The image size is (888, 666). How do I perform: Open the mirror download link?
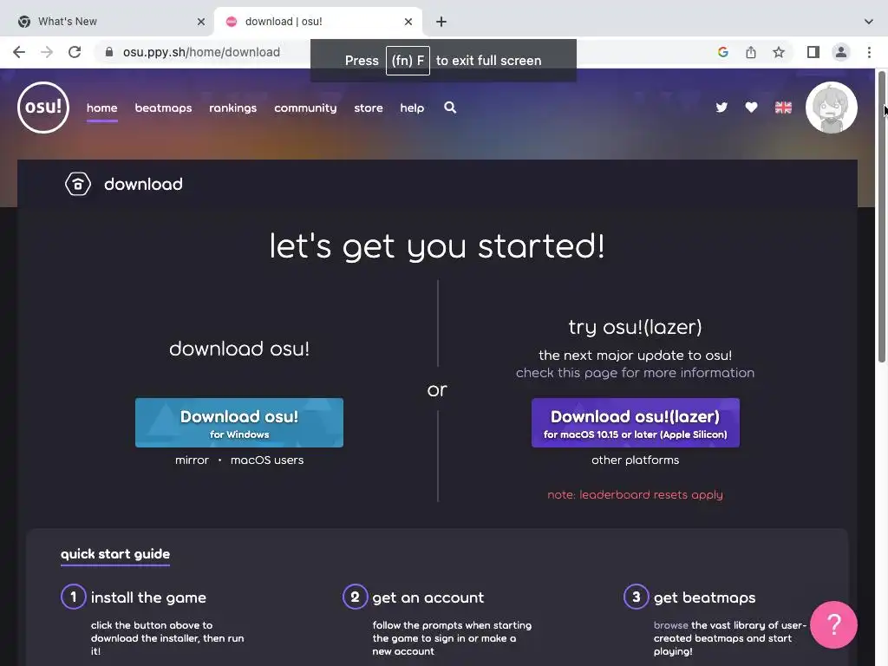tap(192, 460)
